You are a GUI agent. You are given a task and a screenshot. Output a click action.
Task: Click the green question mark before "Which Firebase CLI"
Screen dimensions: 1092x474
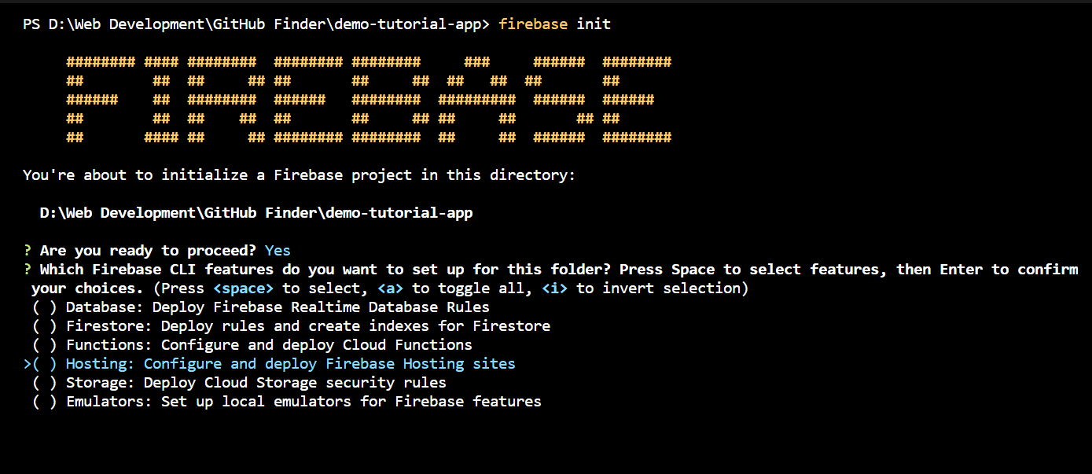(x=28, y=270)
